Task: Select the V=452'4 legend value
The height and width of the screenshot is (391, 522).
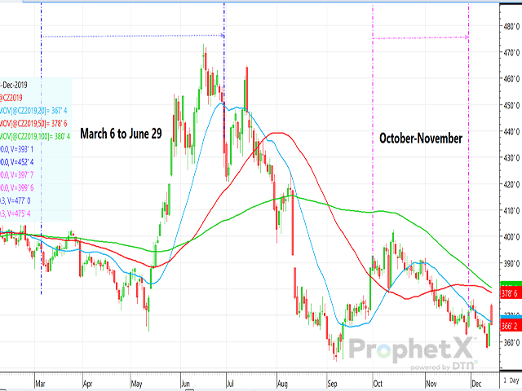Action: tap(16, 162)
